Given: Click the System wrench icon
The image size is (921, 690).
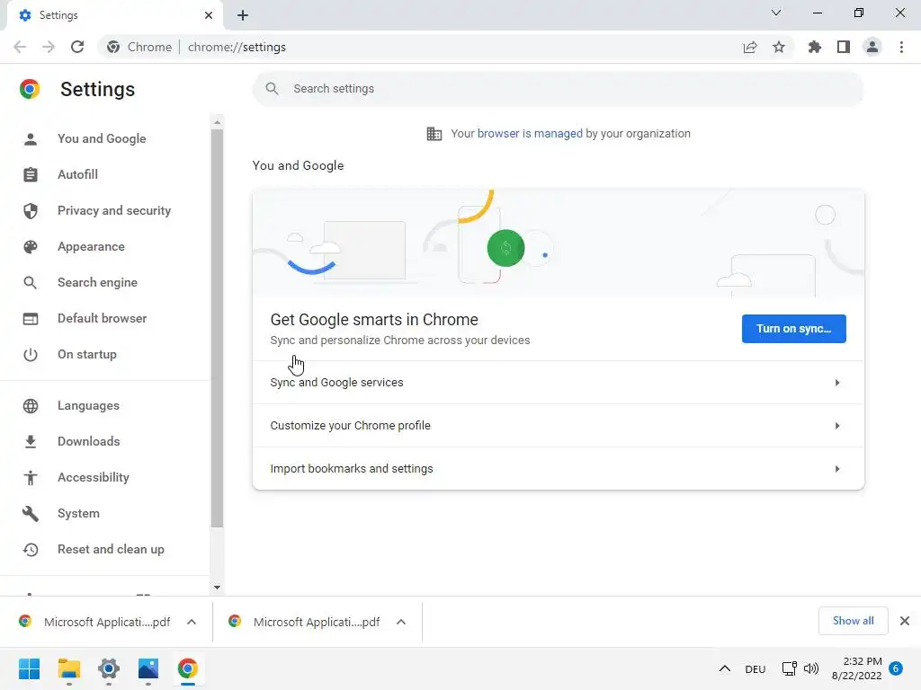Looking at the screenshot, I should [31, 513].
